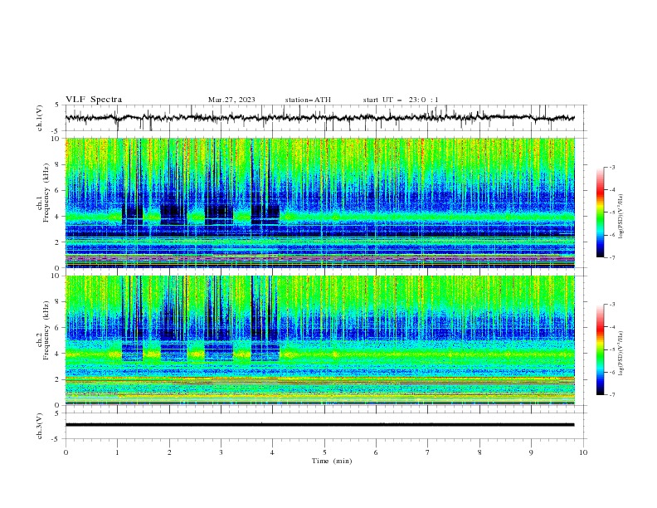Click the "-3" label on ch.2 color bar
657x508 pixels.
612,305
